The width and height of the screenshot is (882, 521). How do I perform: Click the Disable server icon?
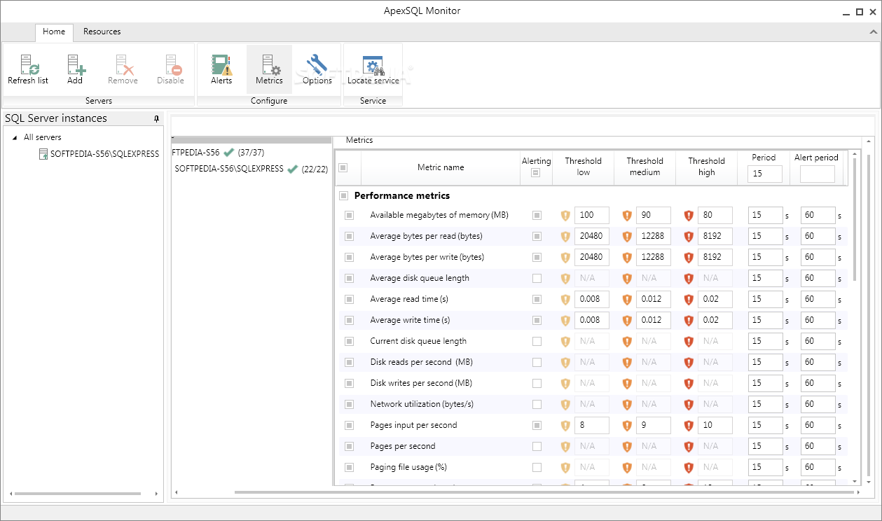[x=172, y=65]
